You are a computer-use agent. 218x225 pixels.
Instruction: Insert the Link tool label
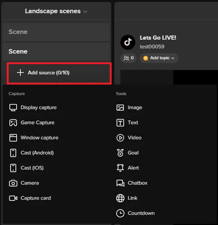click(x=132, y=198)
